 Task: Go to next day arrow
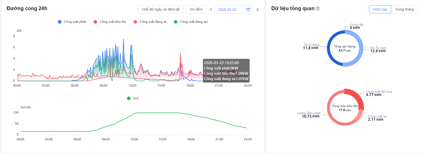(x=257, y=10)
